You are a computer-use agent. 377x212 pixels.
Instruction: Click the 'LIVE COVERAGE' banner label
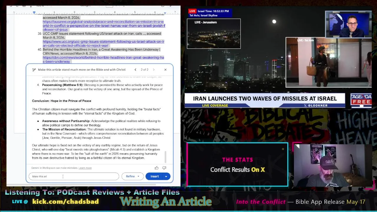(215, 105)
